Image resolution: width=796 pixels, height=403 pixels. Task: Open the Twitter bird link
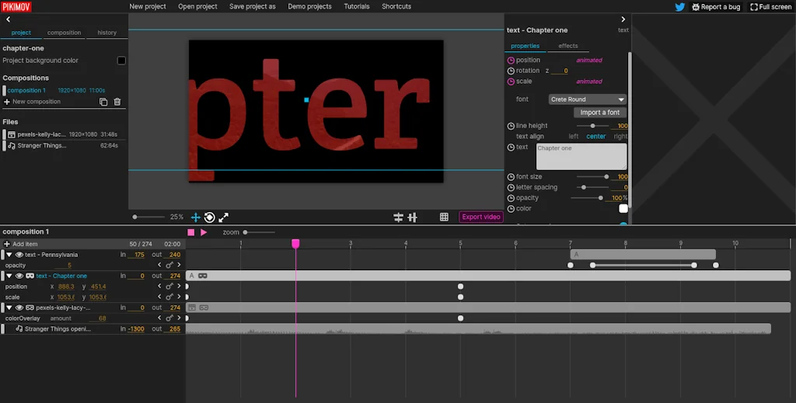tap(679, 7)
